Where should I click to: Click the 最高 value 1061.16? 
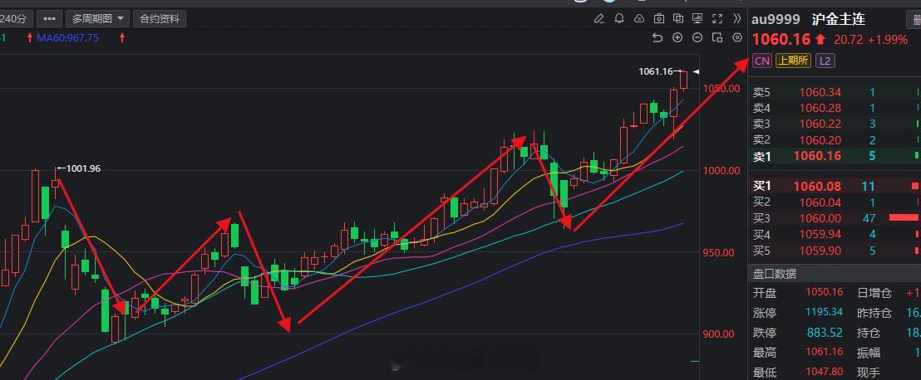point(822,353)
